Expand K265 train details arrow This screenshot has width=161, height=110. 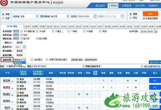pyautogui.click(x=12, y=102)
